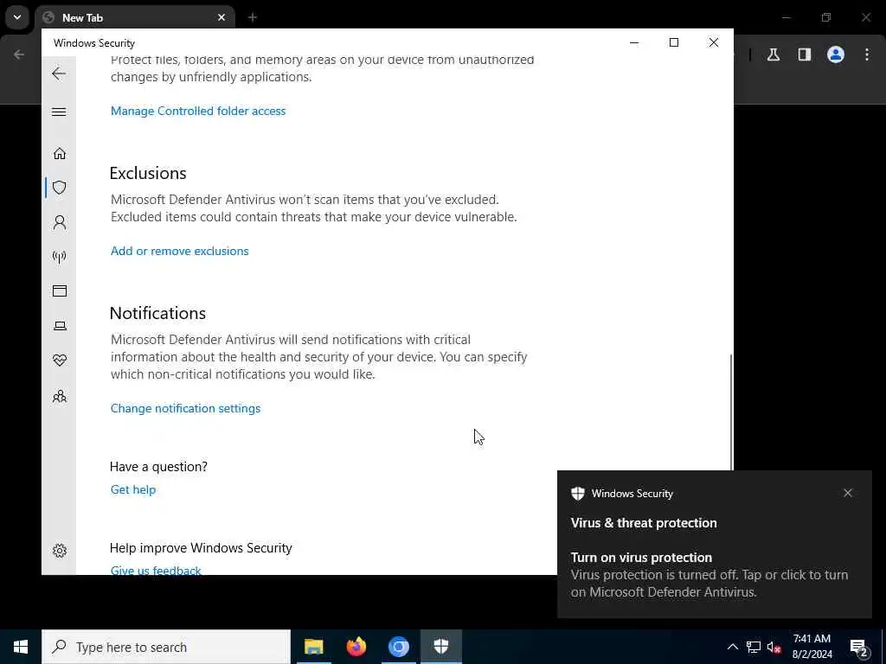Open Device security laptop icon in the sidebar
This screenshot has height=664, width=886.
point(60,326)
